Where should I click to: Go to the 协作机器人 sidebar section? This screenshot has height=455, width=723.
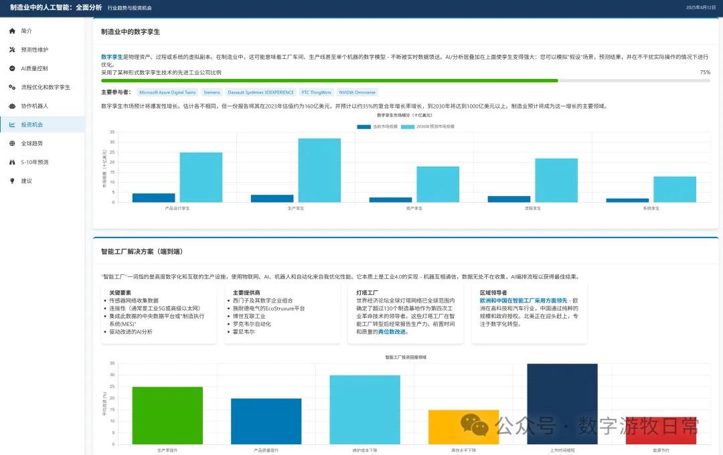pyautogui.click(x=35, y=106)
